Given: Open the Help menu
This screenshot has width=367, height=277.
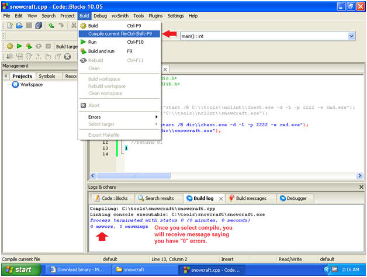Looking at the screenshot, I should (193, 16).
